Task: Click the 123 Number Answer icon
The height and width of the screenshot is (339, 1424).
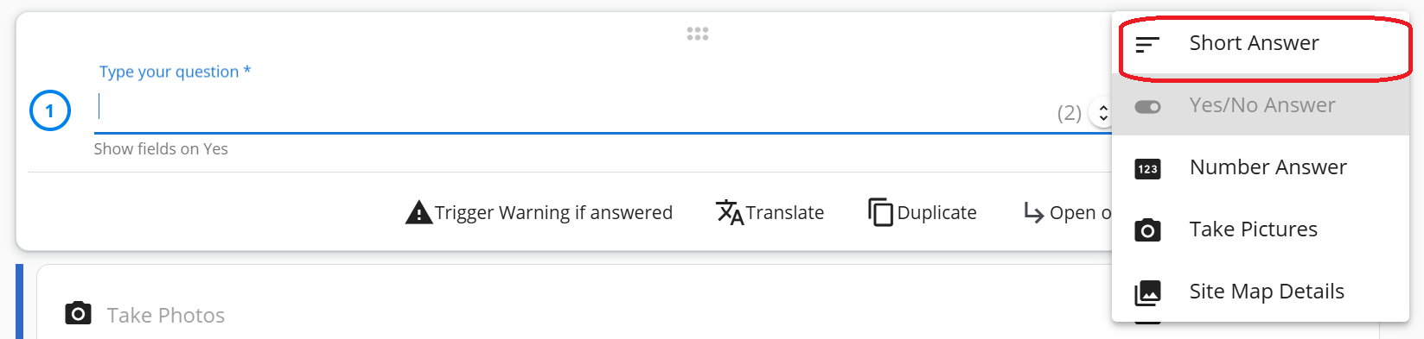Action: coord(1147,169)
